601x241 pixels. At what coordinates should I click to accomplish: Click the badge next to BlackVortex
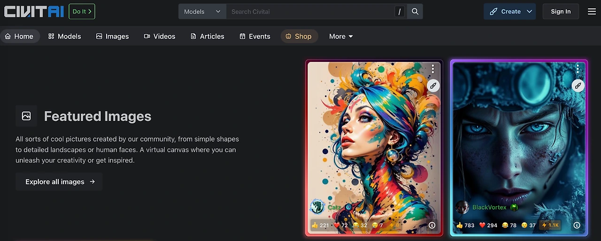[x=514, y=207]
